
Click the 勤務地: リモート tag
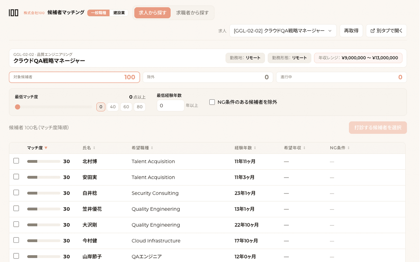coord(245,58)
